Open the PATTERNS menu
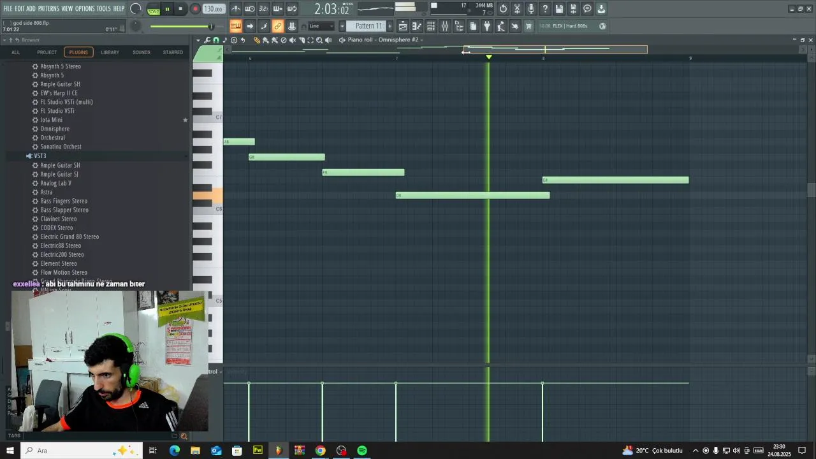The image size is (816, 459). click(x=48, y=8)
